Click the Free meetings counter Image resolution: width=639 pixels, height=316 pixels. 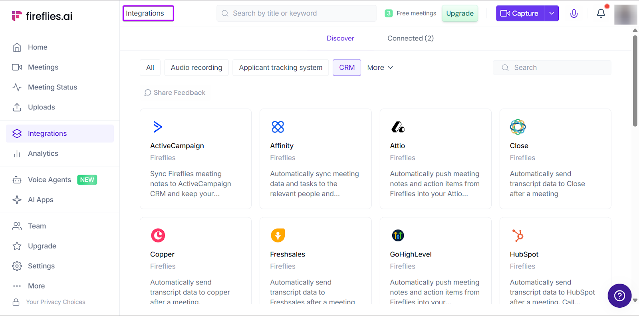pos(411,13)
